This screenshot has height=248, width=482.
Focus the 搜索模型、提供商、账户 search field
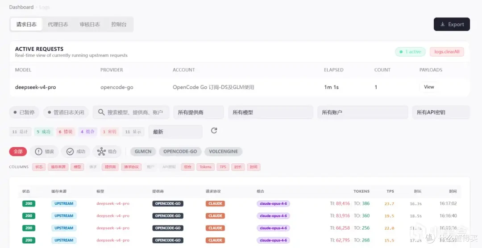131,112
